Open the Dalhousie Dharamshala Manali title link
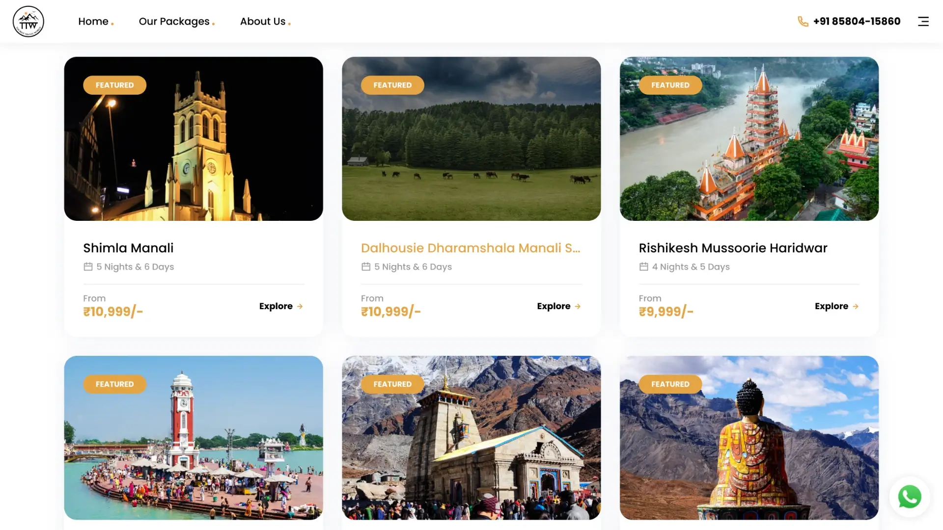This screenshot has width=943, height=530. (471, 248)
